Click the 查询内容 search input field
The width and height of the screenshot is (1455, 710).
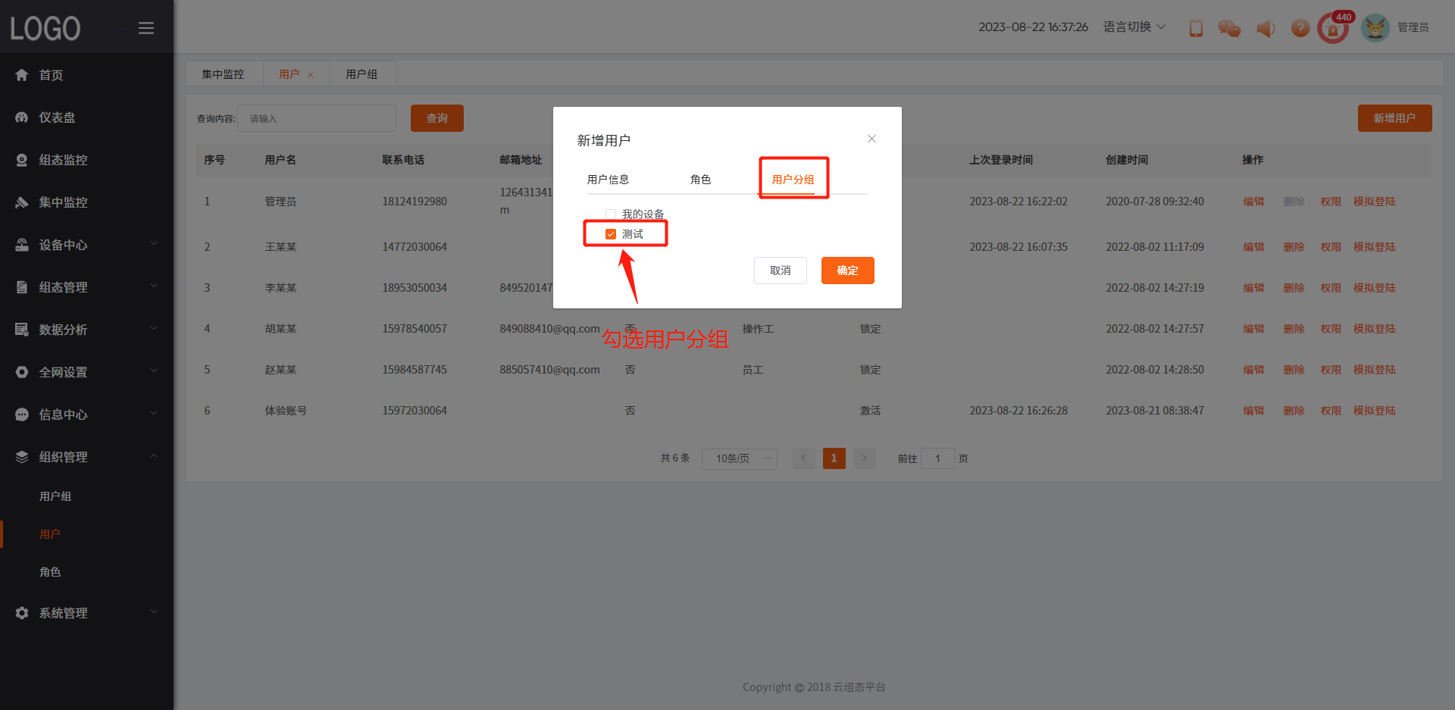[x=317, y=118]
